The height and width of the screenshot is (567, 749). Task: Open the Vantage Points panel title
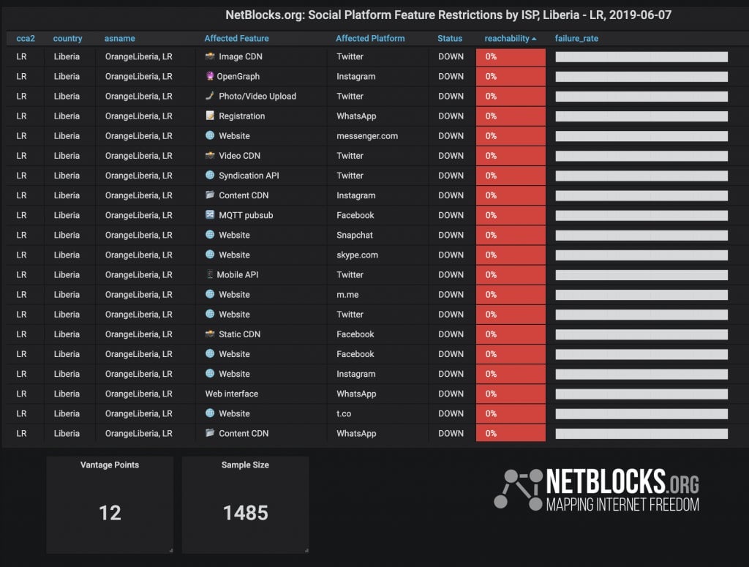pos(110,465)
